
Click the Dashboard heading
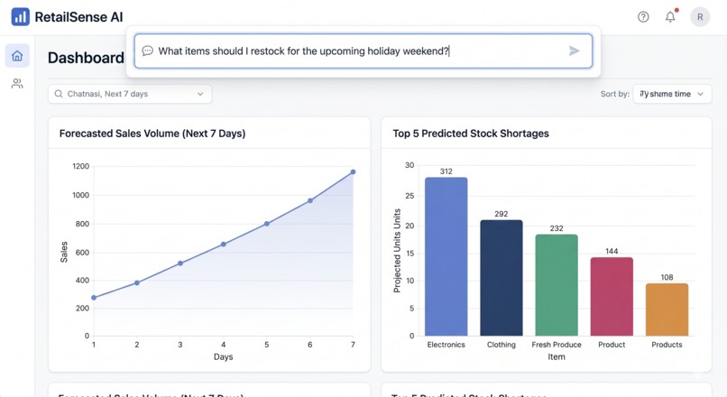[86, 58]
